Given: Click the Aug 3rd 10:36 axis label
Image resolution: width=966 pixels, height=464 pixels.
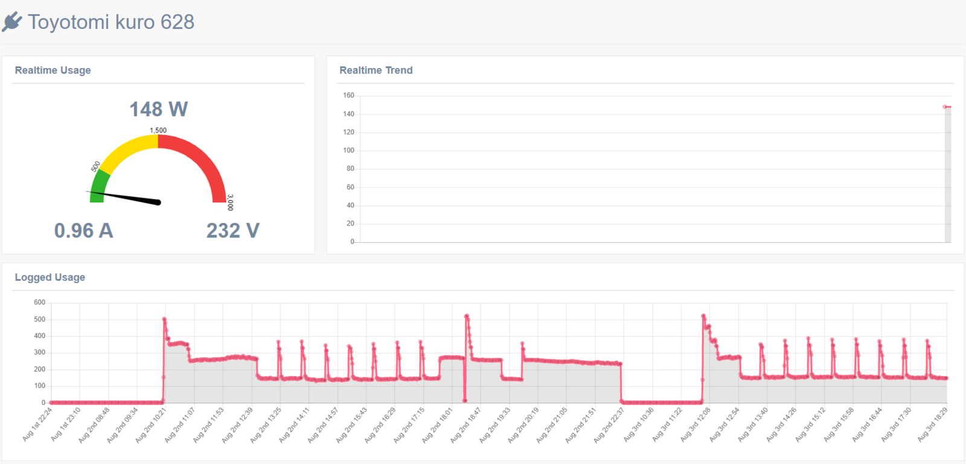Looking at the screenshot, I should point(639,425).
